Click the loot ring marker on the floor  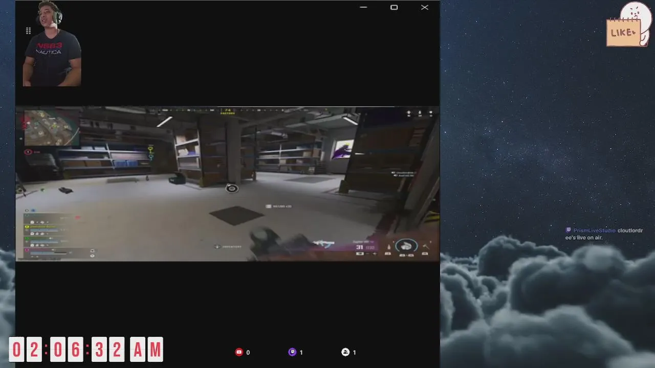tap(232, 189)
